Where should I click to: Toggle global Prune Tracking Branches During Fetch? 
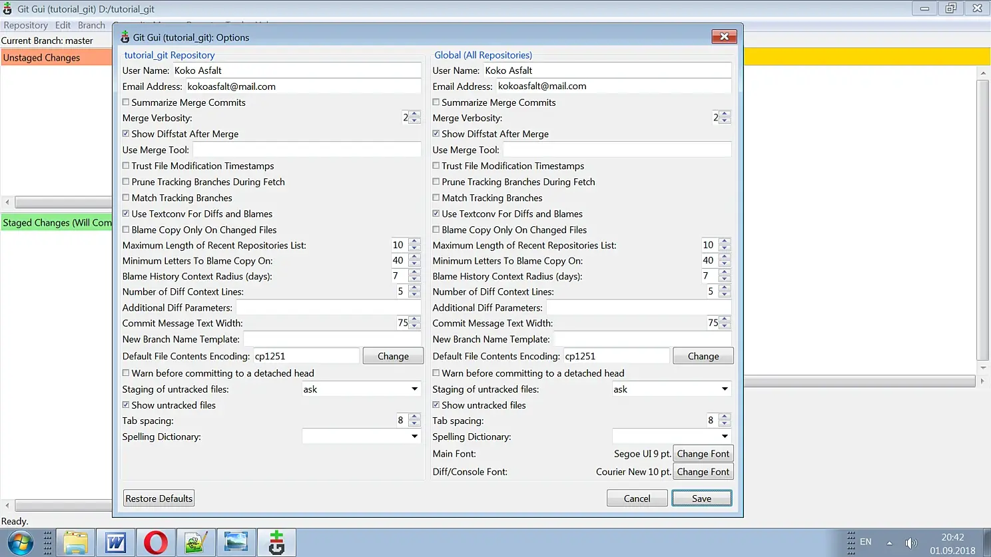click(x=436, y=182)
